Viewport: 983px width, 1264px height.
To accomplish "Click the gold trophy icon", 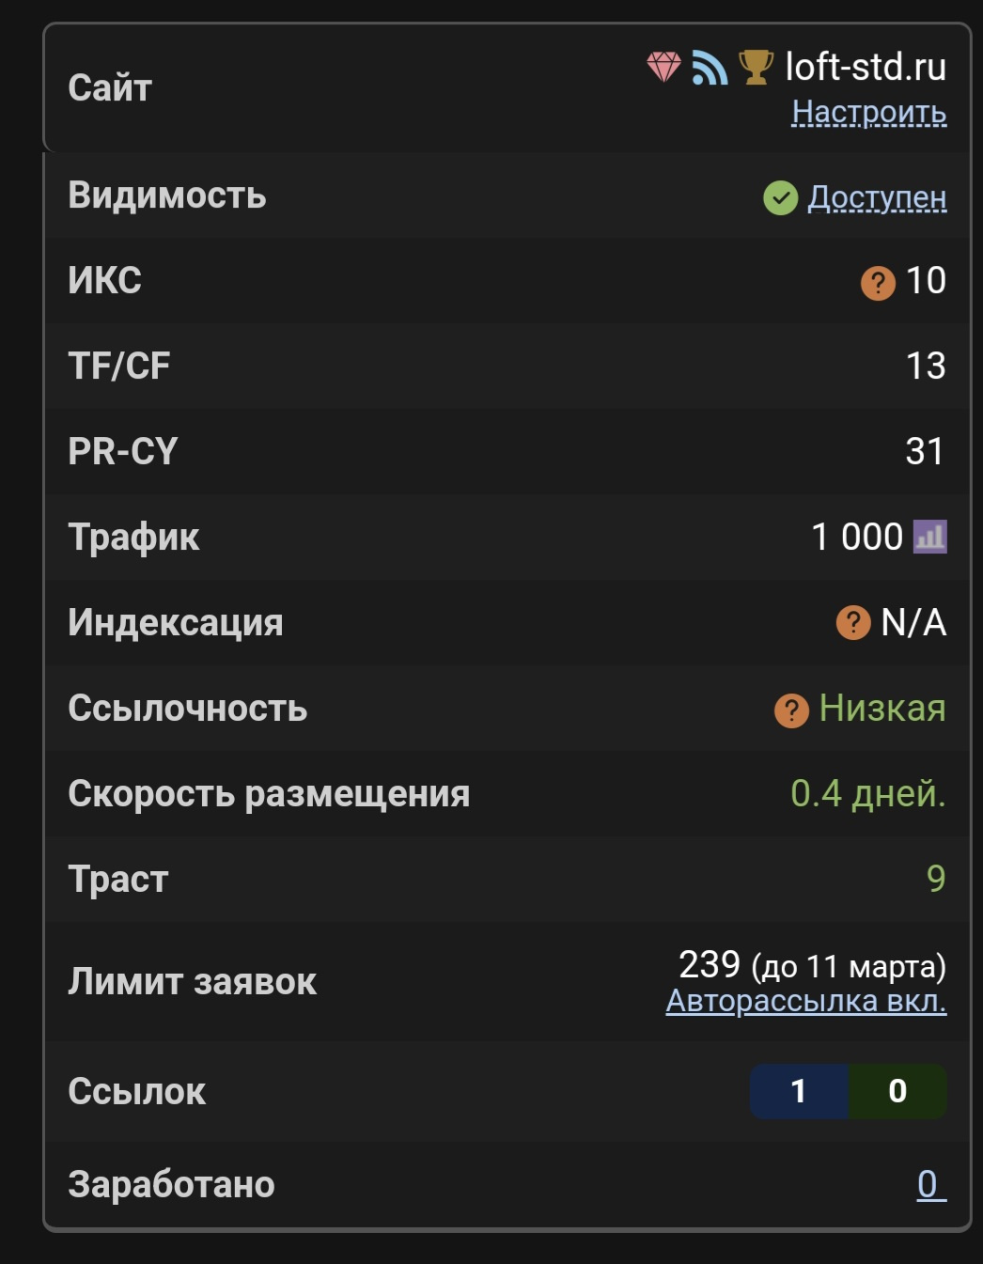I will pyautogui.click(x=755, y=67).
